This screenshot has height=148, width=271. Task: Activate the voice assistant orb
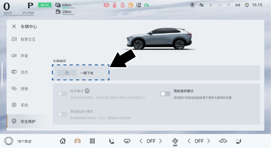[9, 141]
